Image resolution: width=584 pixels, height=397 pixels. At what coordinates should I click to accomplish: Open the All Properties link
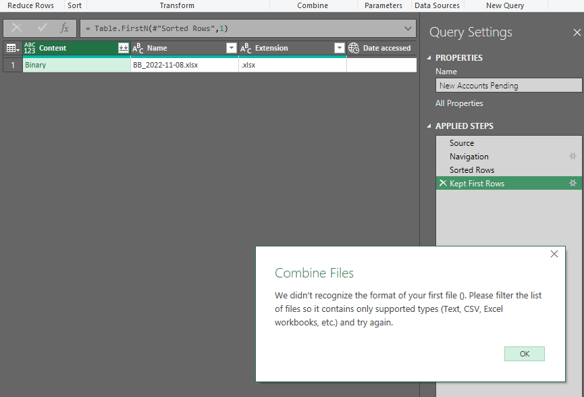[x=459, y=103]
